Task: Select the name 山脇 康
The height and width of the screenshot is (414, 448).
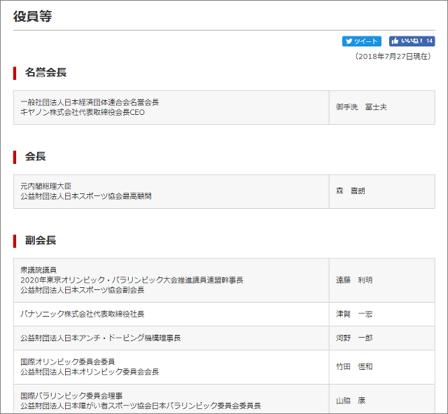Action: pos(351,401)
